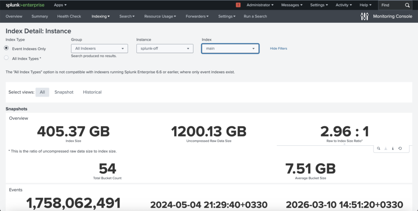Click the Find magnifier search icon
The image size is (418, 211).
(x=407, y=5)
